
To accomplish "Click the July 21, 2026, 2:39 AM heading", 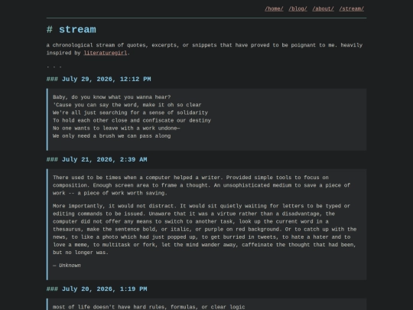I will point(96,159).
